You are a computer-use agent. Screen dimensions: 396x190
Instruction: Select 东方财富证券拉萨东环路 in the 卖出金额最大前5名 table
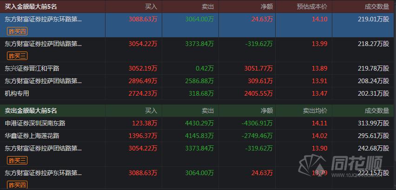[x=43, y=173]
